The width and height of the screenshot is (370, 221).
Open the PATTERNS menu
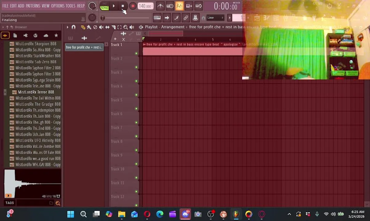(33, 6)
